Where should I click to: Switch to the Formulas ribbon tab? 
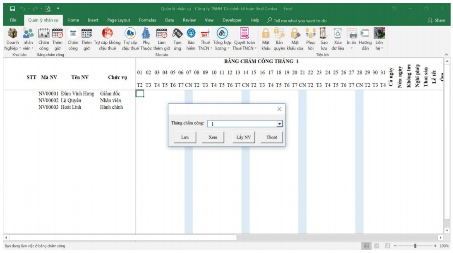coord(147,20)
